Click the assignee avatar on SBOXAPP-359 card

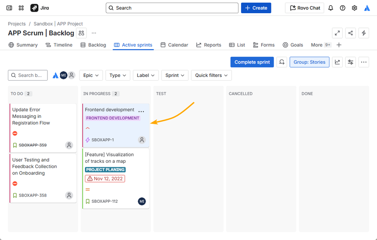coord(69,145)
